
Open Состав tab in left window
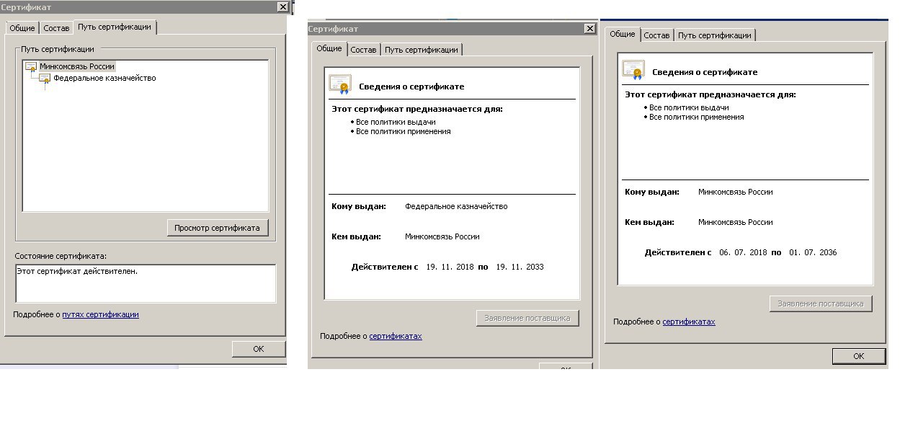pos(56,28)
